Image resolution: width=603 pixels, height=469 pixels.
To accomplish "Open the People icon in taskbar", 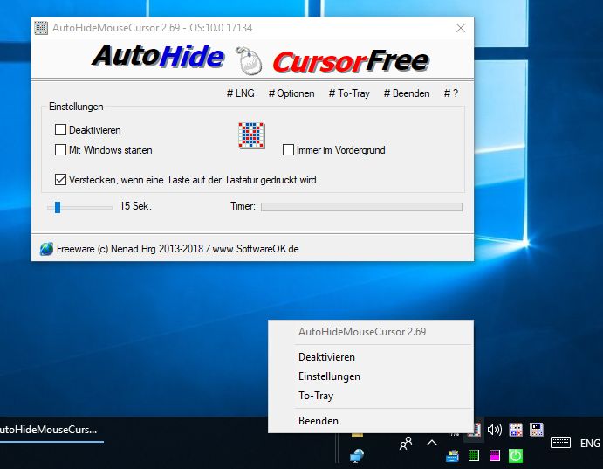I will [x=405, y=443].
